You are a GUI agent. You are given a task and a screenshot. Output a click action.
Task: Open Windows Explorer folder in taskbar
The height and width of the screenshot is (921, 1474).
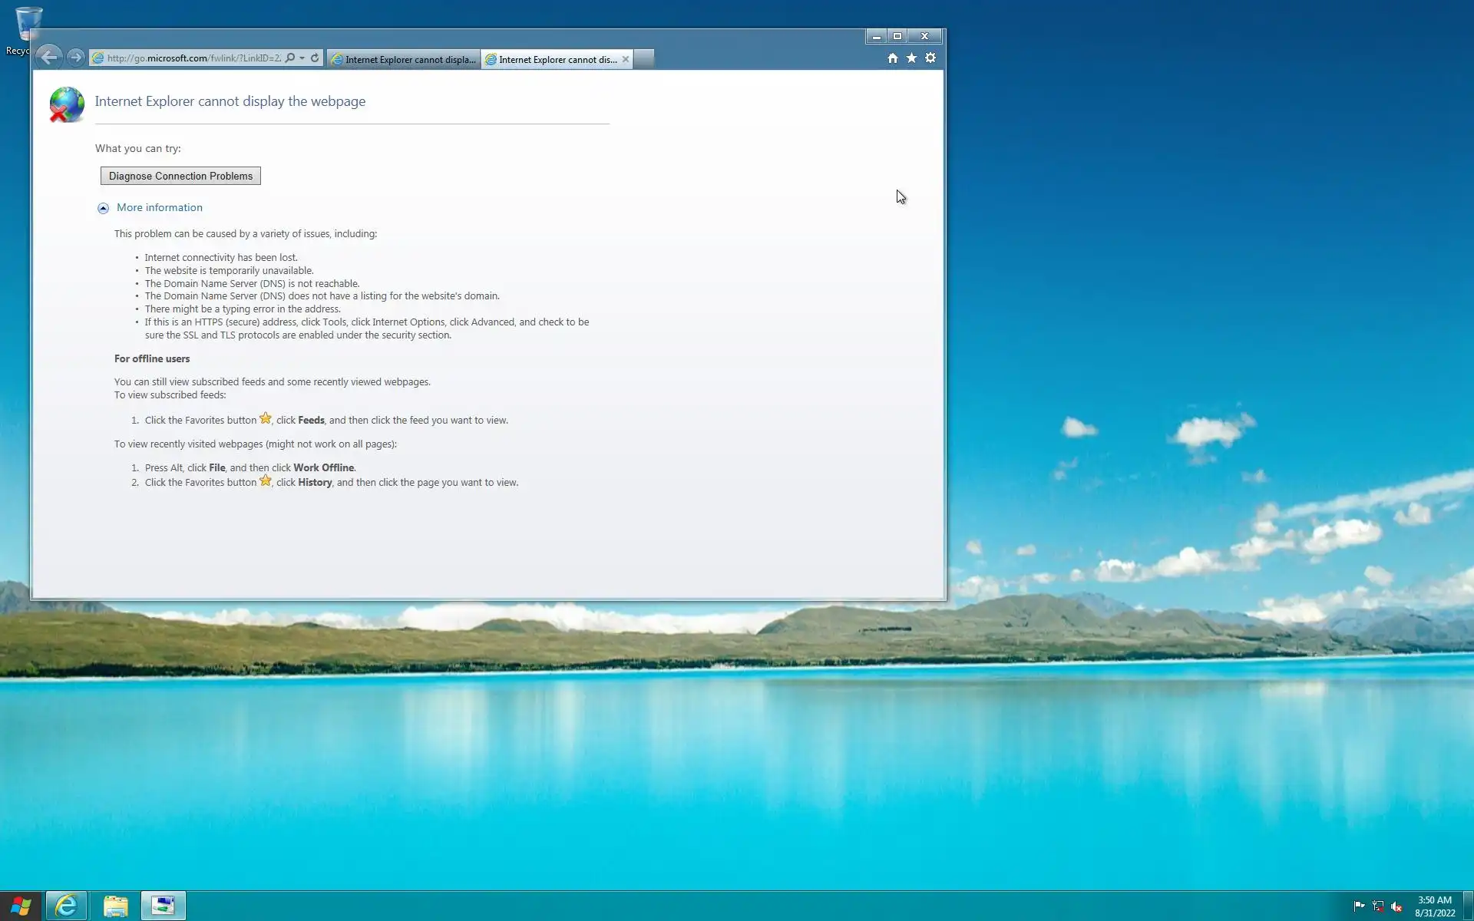(115, 906)
